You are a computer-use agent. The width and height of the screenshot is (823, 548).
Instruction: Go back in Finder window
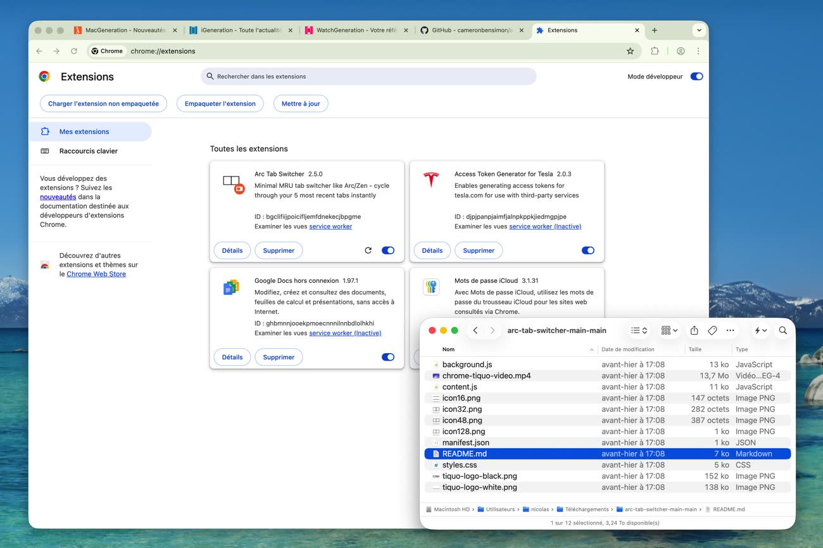tap(475, 330)
